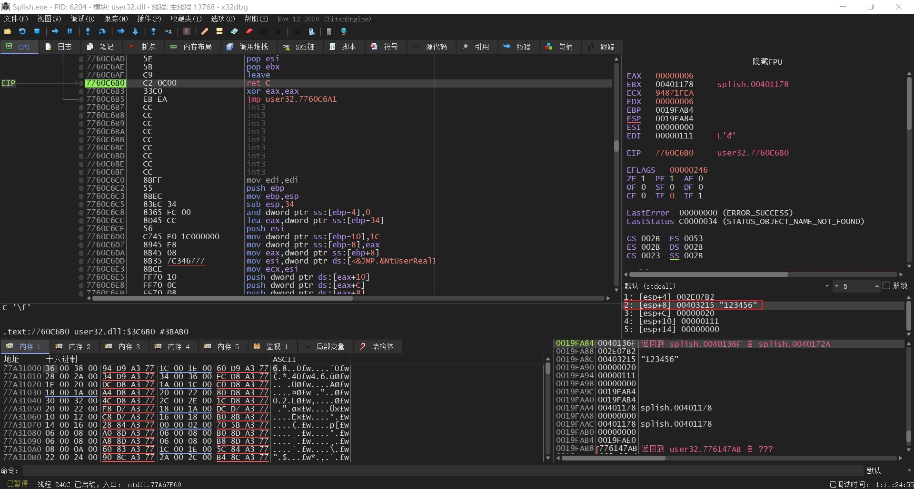Click the Scylla 'S' plugin icon
Screen dimensions: 914x489
pos(187,31)
